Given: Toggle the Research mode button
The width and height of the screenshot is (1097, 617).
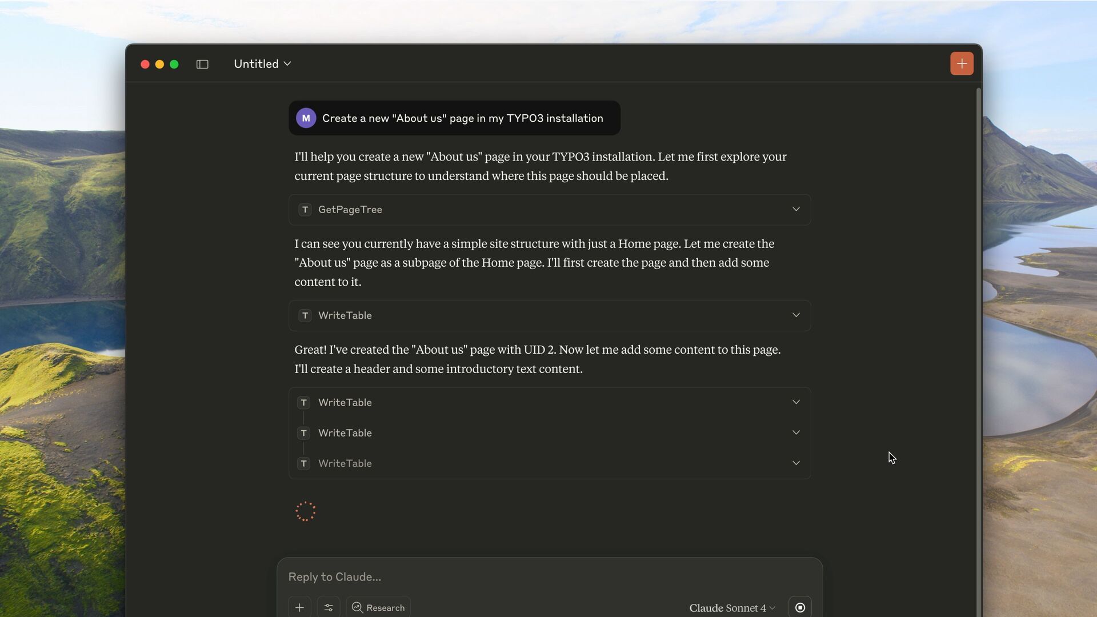Looking at the screenshot, I should coord(378,607).
